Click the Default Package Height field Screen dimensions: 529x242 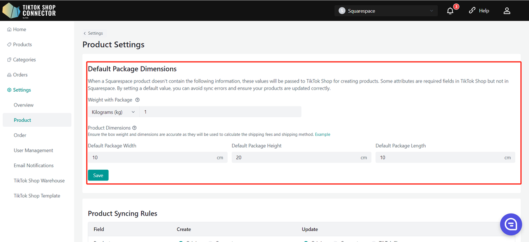(x=301, y=157)
